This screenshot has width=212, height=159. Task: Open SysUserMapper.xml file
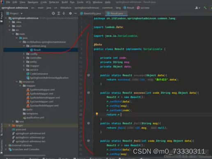40,101
